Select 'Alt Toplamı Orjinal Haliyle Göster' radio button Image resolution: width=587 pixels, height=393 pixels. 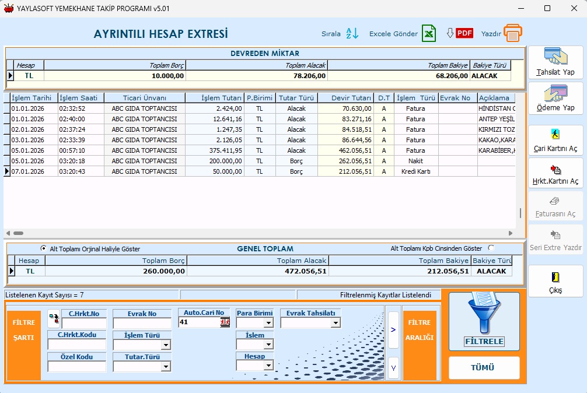pos(43,248)
